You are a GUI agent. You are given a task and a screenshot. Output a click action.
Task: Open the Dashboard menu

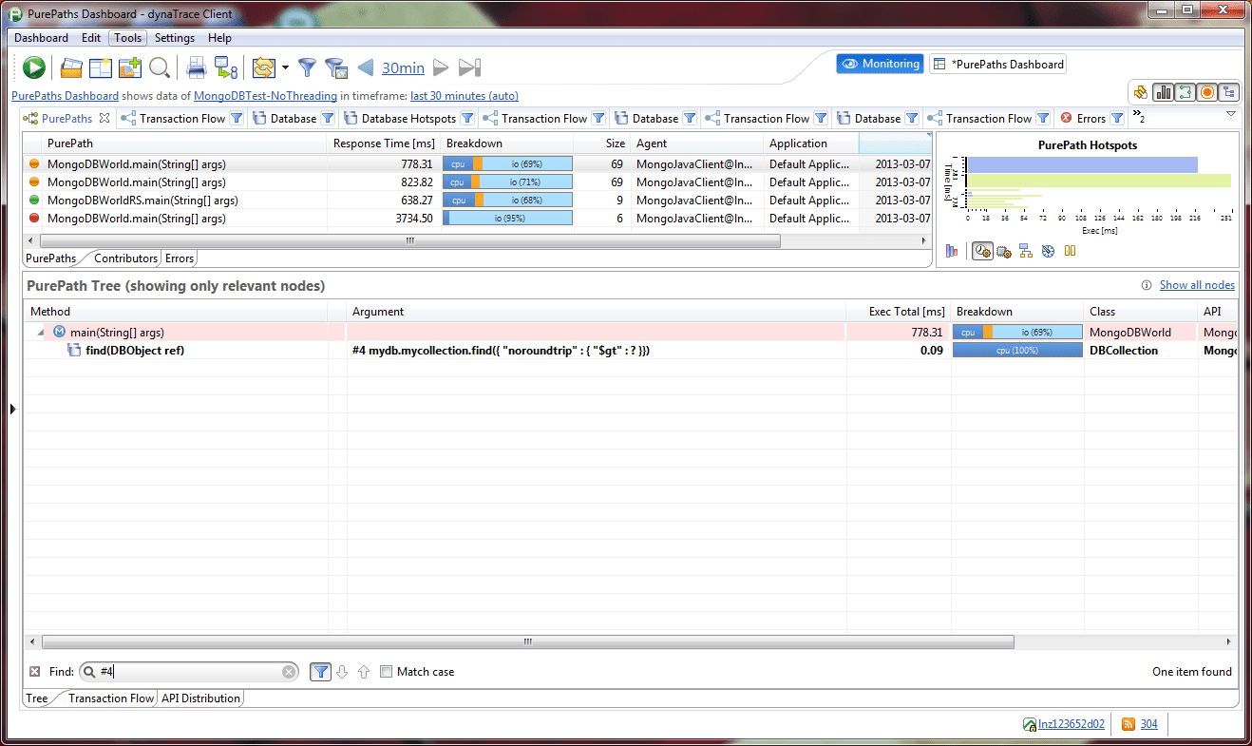pos(41,38)
